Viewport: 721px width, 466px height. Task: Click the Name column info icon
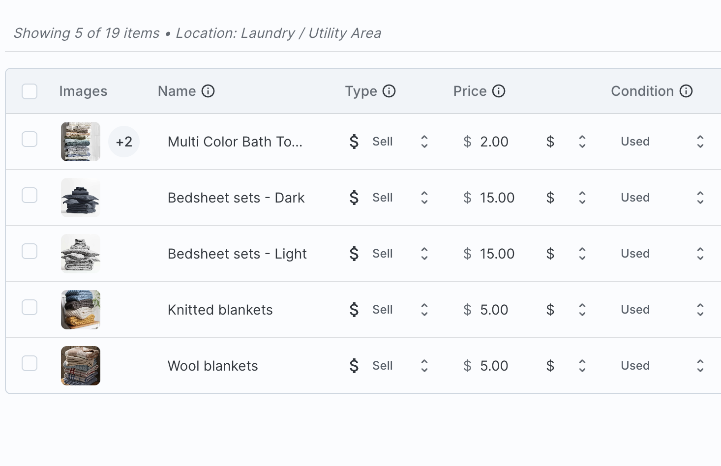coord(209,91)
